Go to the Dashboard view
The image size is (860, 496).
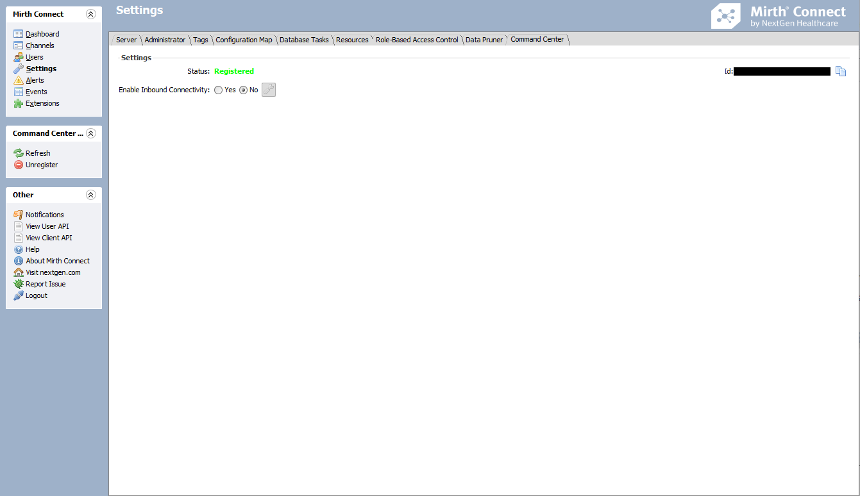tap(42, 34)
